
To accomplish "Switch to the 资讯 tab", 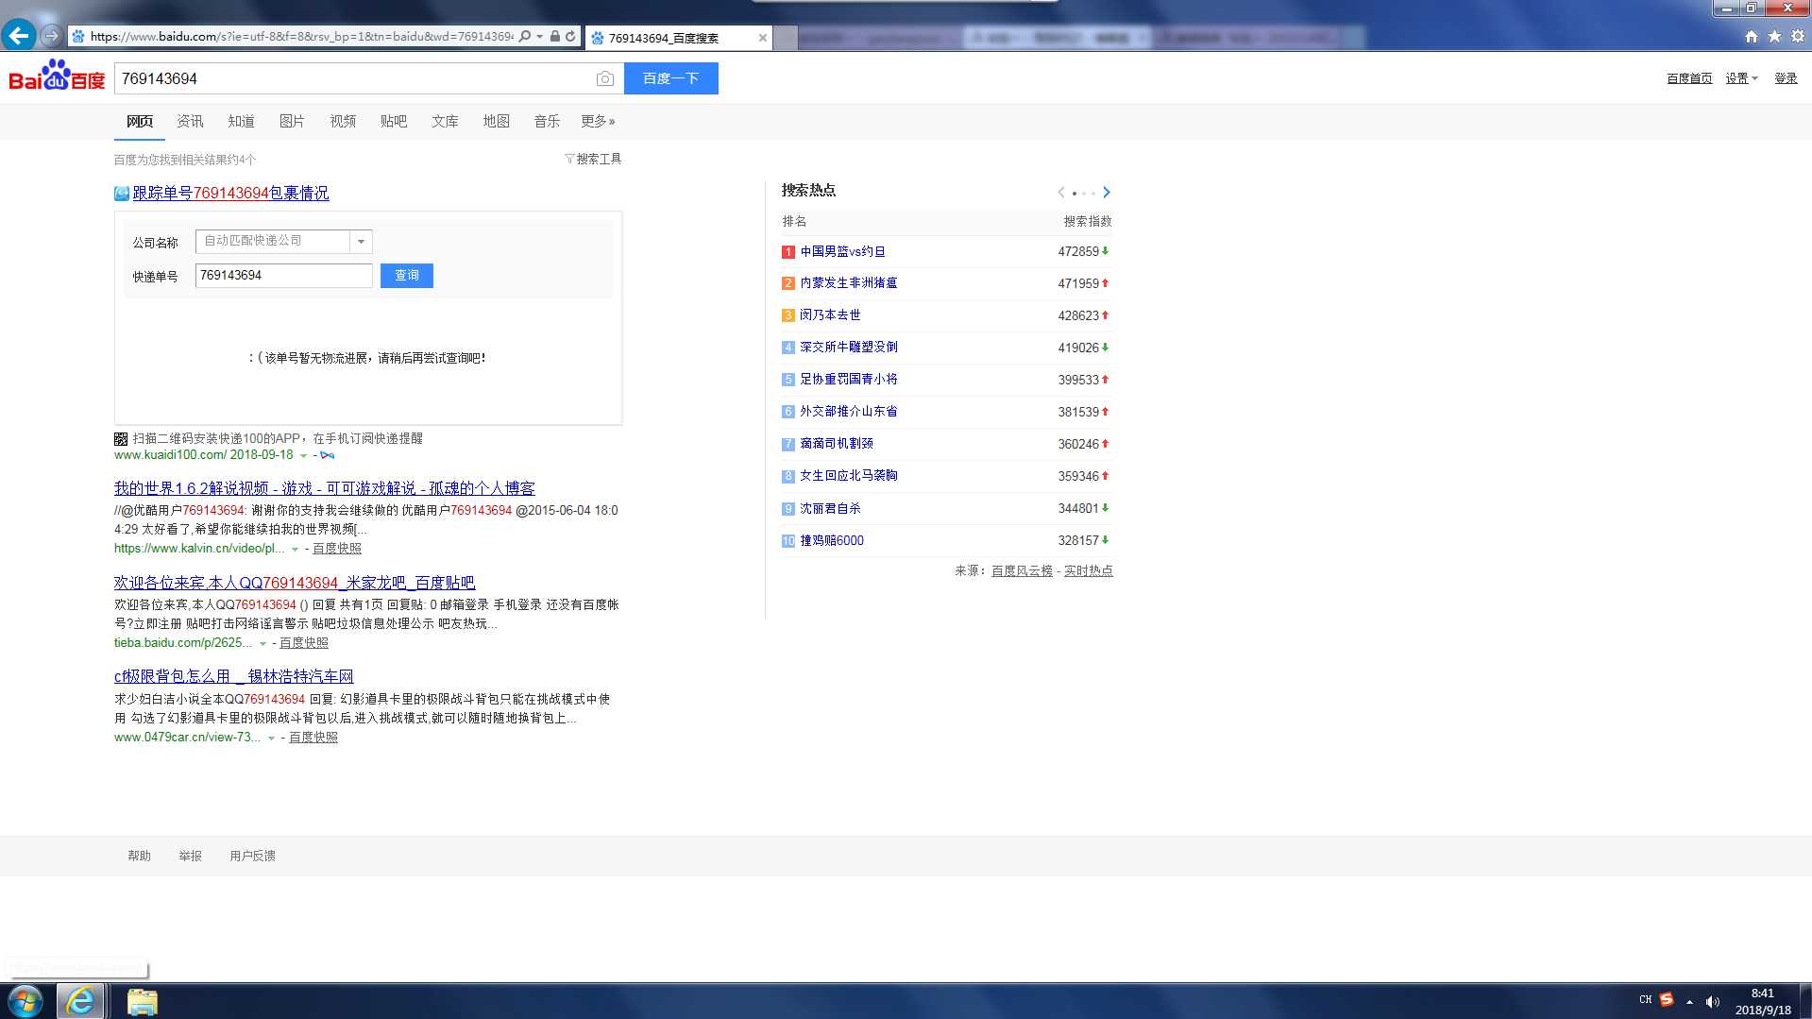I will point(190,121).
